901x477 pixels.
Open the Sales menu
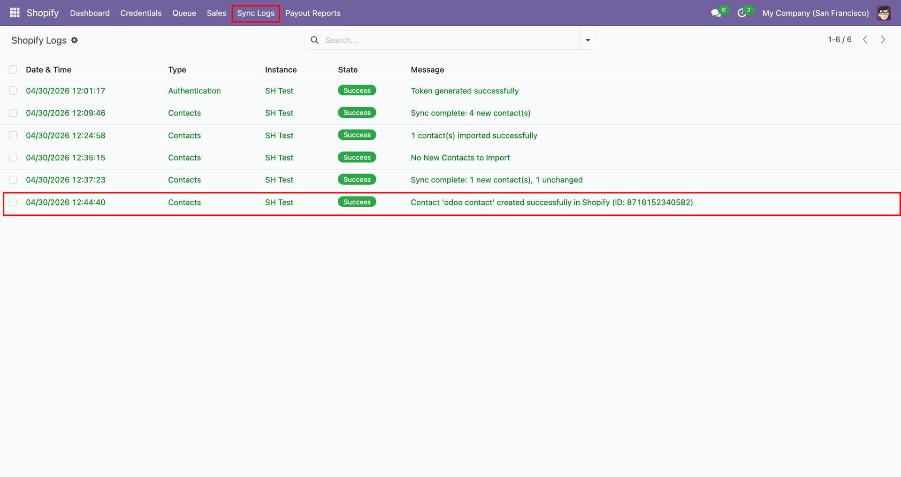click(x=216, y=13)
